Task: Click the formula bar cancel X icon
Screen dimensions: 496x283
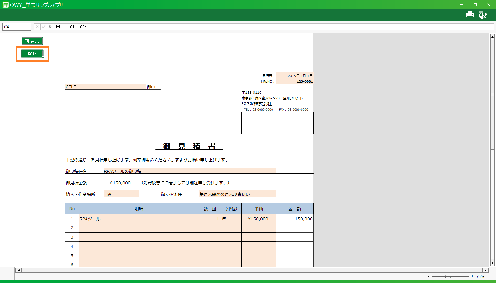Action: click(37, 27)
